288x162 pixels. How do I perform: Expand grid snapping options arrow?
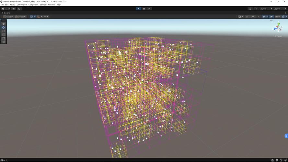(41, 17)
